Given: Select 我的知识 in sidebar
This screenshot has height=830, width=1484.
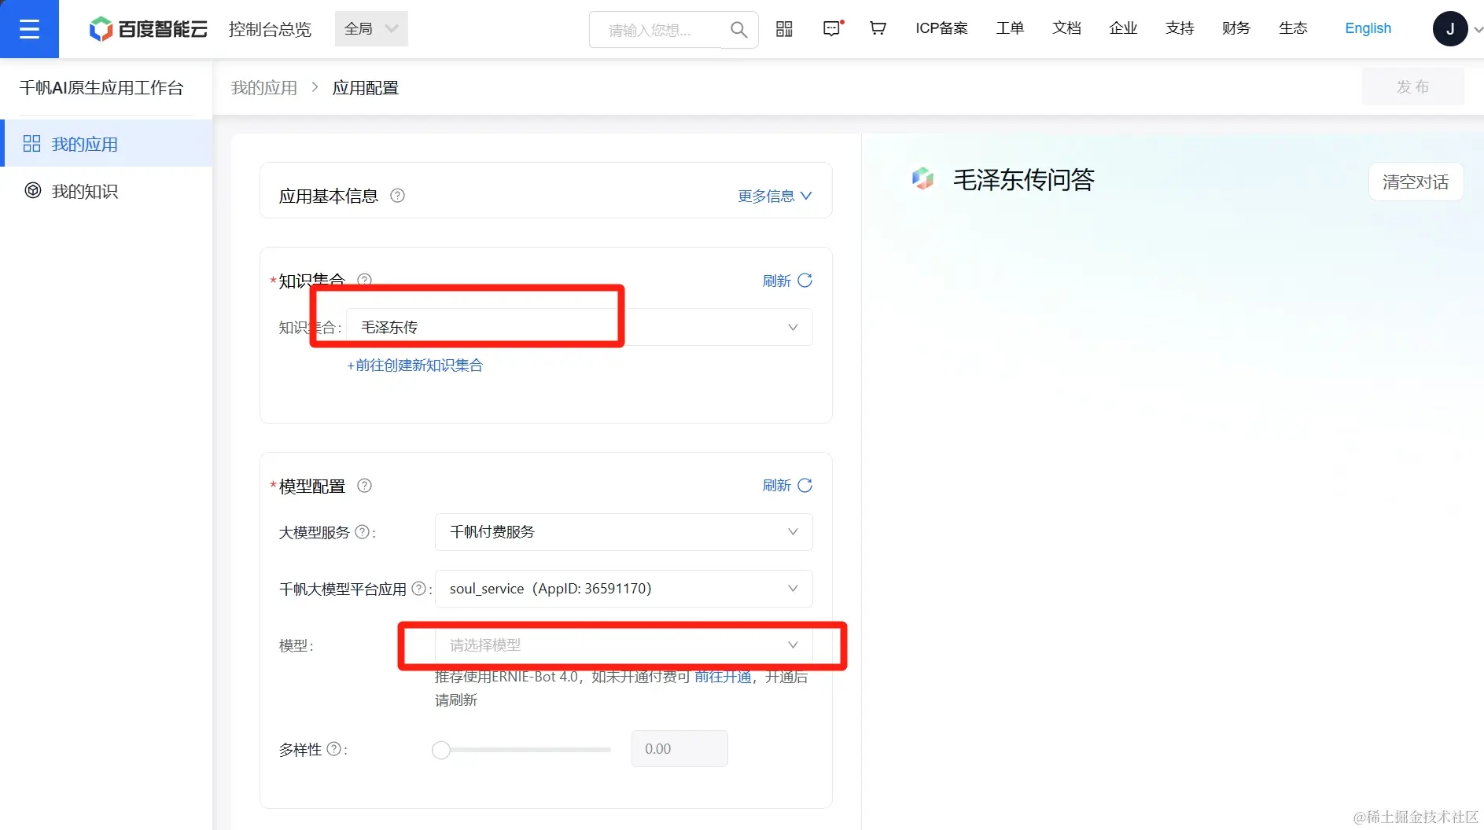Looking at the screenshot, I should [x=108, y=191].
